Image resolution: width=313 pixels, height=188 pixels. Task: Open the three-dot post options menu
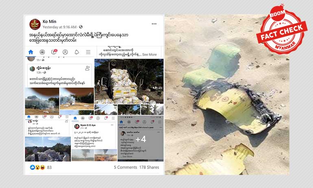pos(154,24)
